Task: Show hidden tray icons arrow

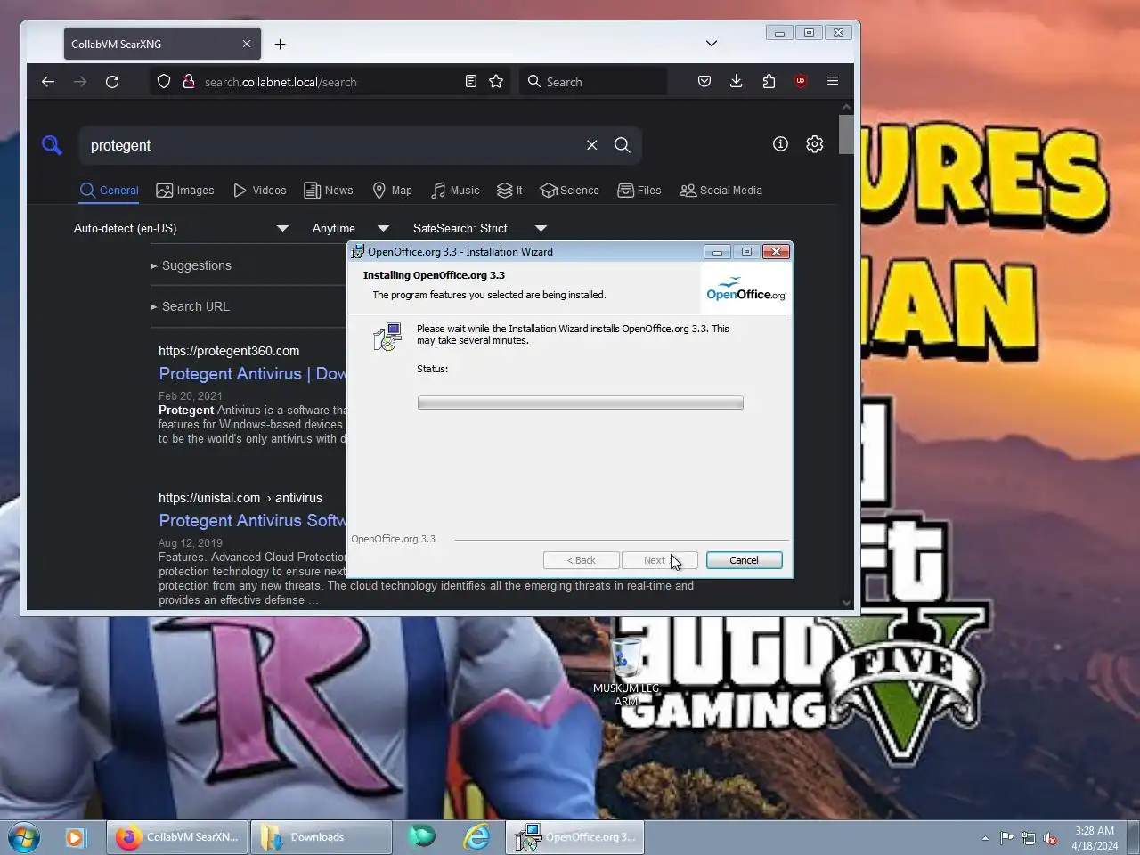Action: tap(985, 838)
